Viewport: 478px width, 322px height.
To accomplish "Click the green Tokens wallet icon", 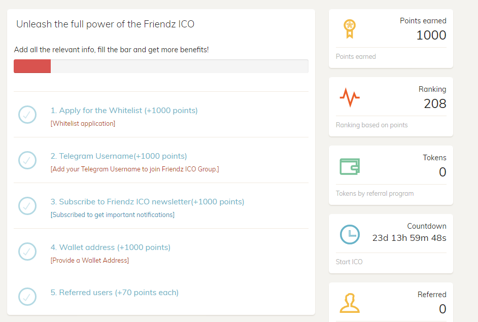I will click(x=350, y=166).
